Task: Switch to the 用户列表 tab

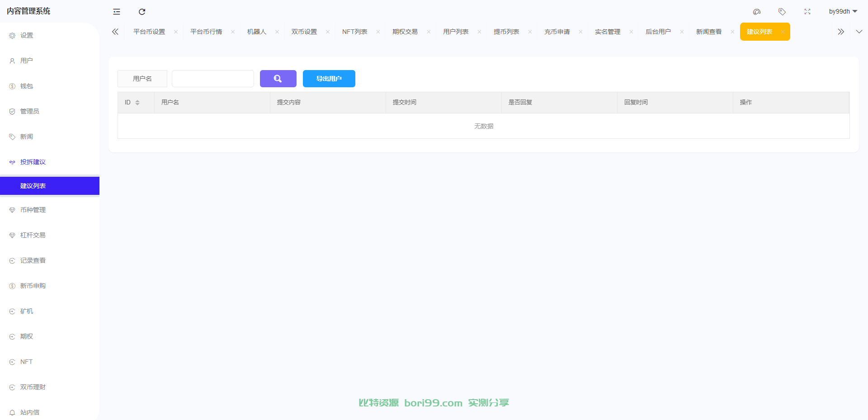Action: (456, 32)
